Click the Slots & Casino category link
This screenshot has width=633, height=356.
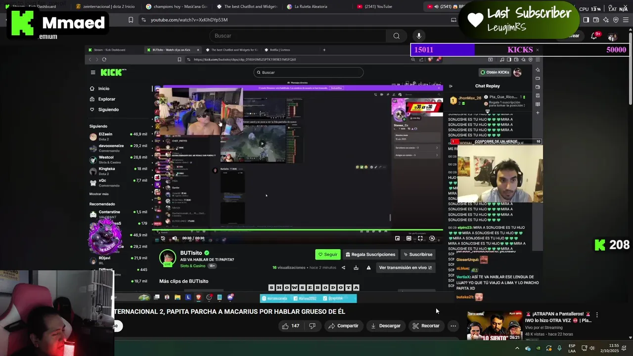click(192, 266)
